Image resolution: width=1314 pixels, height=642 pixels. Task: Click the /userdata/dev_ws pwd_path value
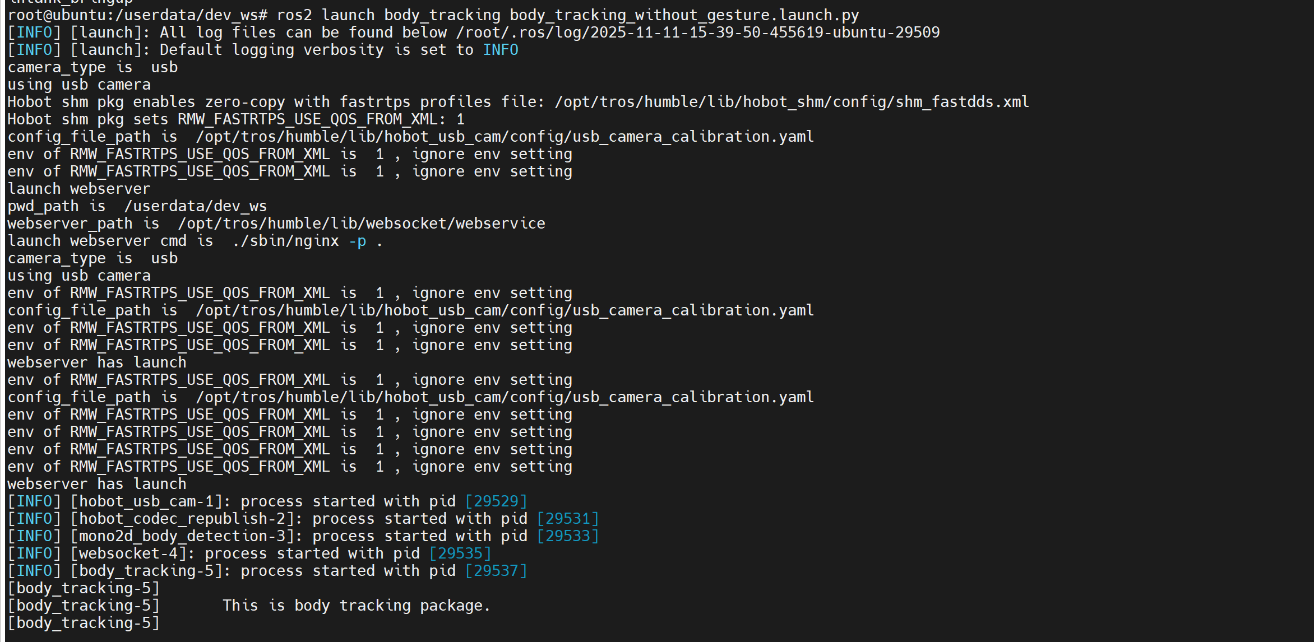pos(195,206)
